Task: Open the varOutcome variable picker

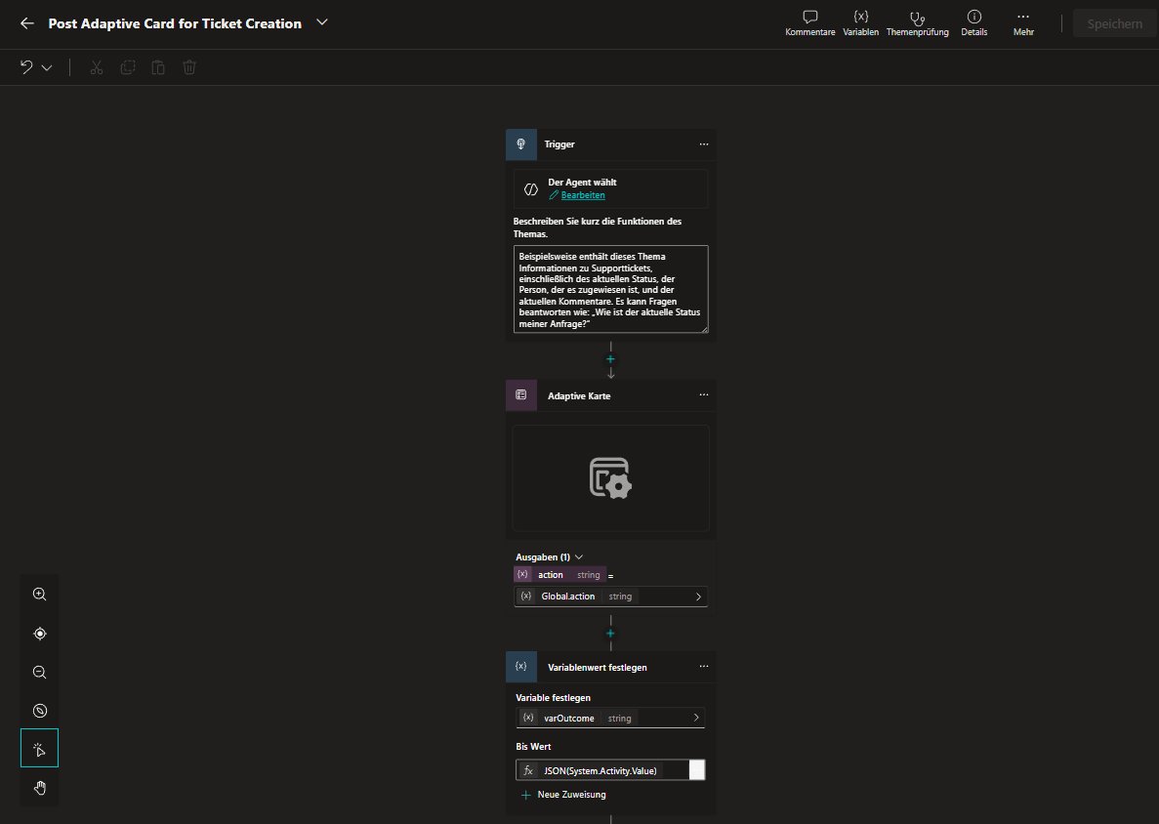Action: (610, 718)
